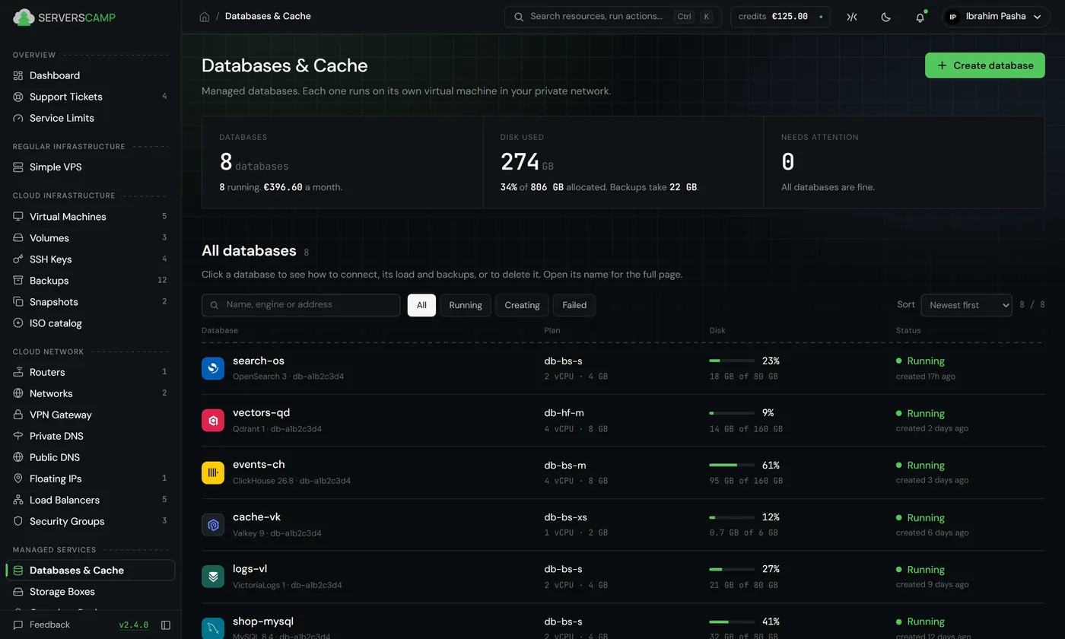Filter databases by Creating
The image size is (1065, 639).
[522, 305]
